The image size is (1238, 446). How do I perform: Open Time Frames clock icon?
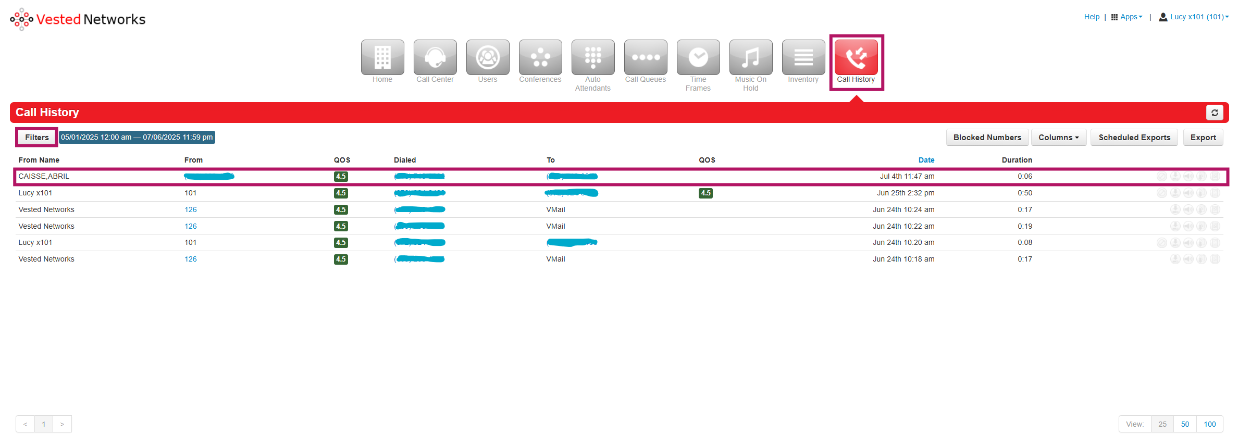[698, 58]
